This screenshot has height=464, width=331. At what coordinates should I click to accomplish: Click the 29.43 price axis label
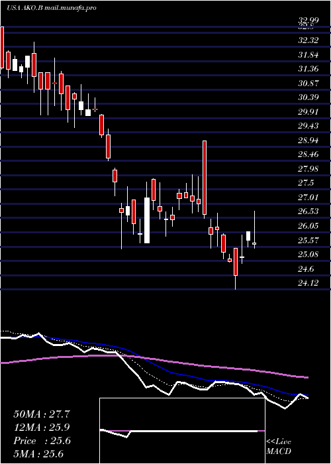coord(308,126)
